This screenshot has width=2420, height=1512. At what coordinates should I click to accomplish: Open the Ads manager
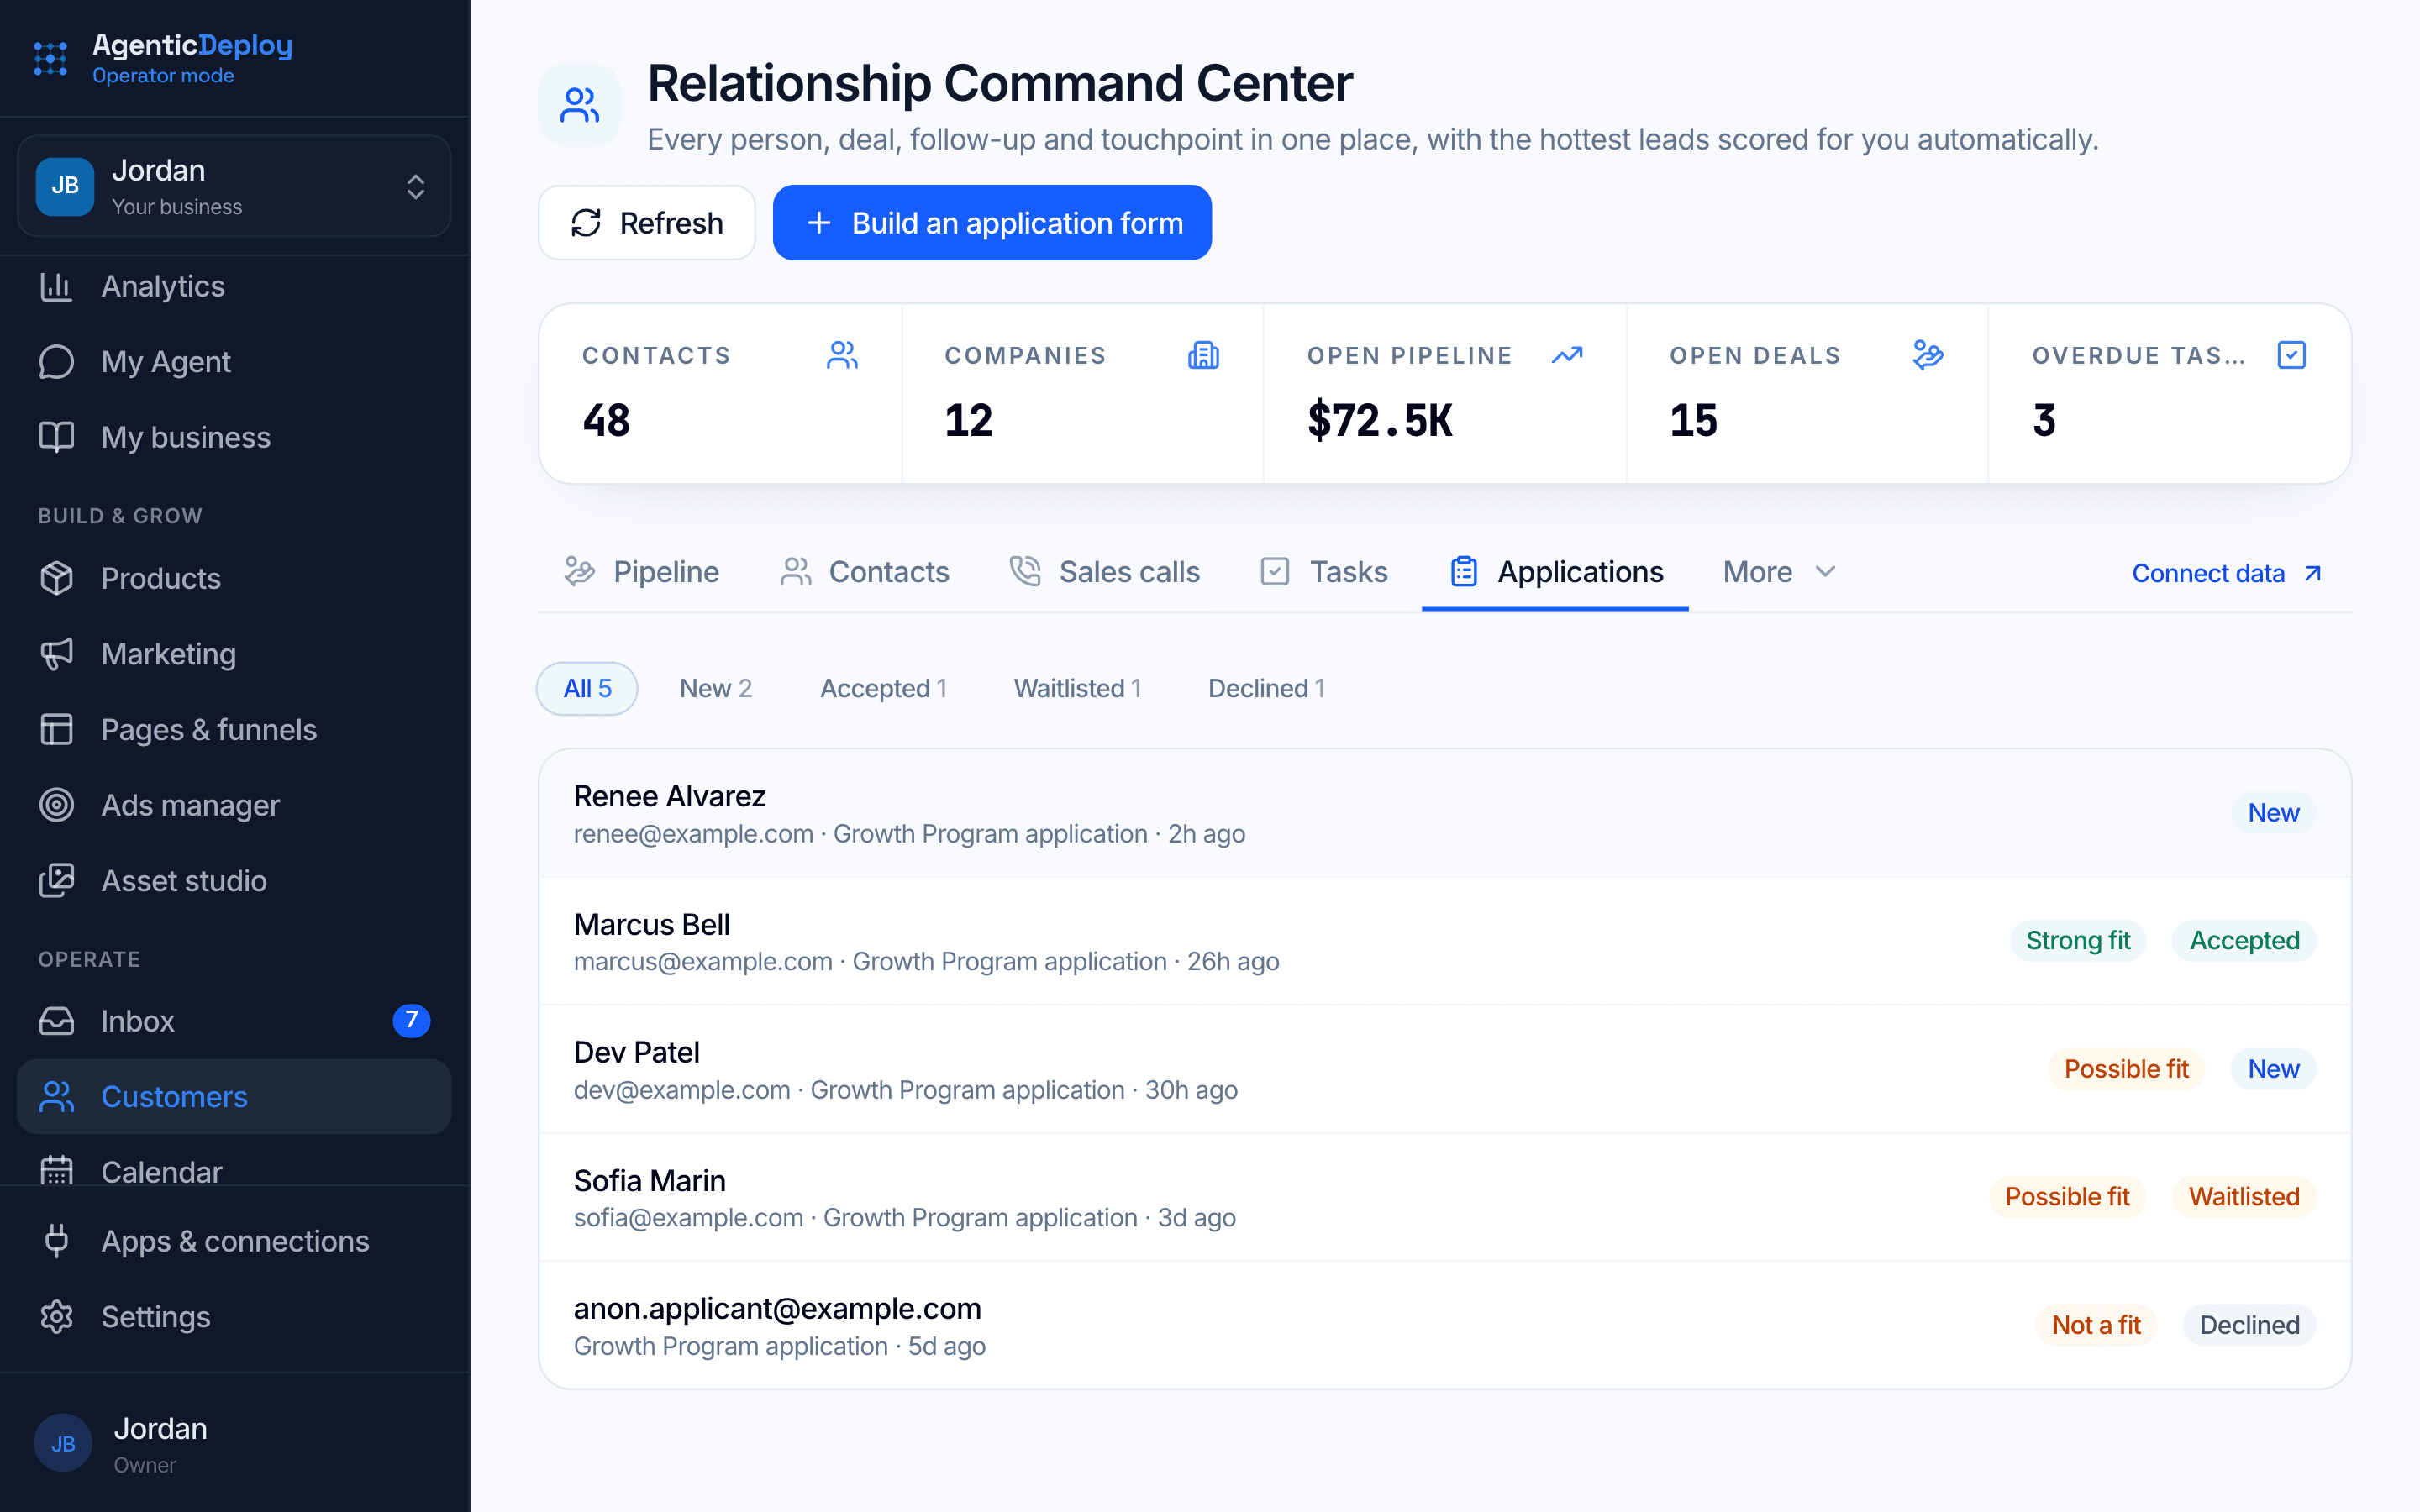(x=234, y=805)
